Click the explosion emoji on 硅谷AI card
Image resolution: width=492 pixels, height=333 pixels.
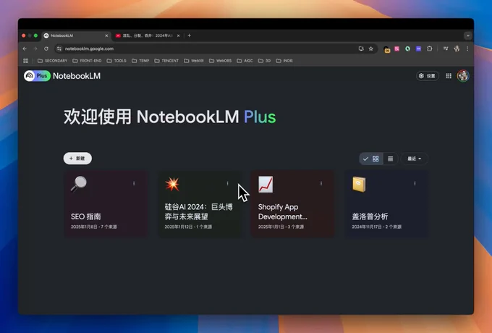click(172, 184)
